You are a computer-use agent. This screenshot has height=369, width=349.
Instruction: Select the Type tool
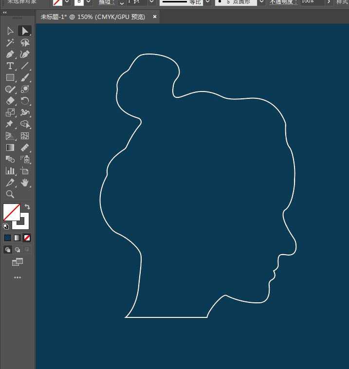10,66
